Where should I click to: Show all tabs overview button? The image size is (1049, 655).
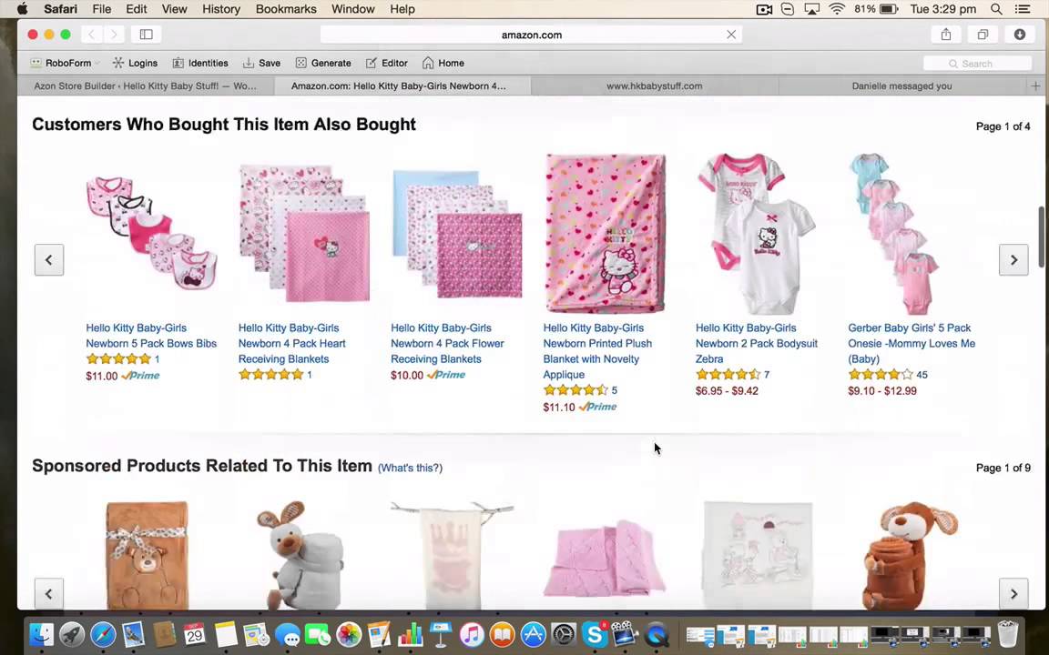(x=983, y=35)
